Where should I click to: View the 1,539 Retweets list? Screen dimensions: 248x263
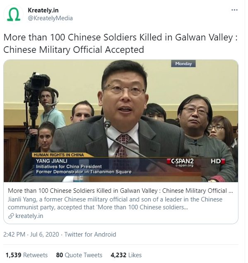27,255
